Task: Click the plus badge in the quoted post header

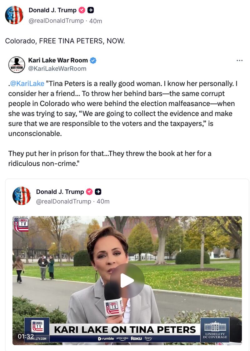Action: click(x=98, y=192)
